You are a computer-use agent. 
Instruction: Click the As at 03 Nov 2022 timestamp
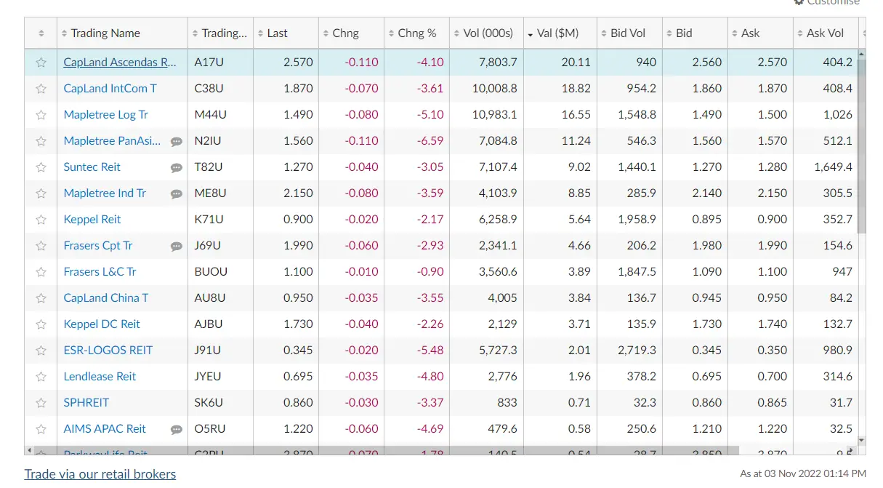803,473
